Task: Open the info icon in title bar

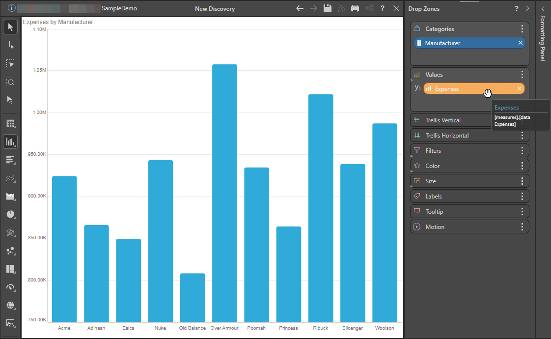Action: click(12, 8)
